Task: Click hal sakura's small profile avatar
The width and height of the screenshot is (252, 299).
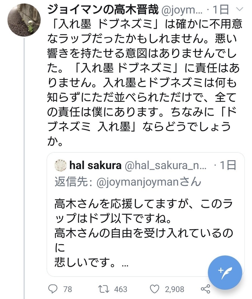Action: point(60,165)
